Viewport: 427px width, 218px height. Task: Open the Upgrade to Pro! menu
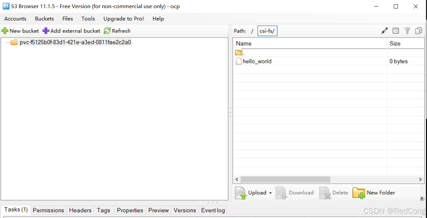pyautogui.click(x=124, y=19)
